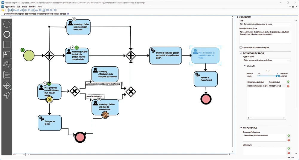
Task: Click into the 'Description de la tâche' text area
Action: tap(265, 37)
